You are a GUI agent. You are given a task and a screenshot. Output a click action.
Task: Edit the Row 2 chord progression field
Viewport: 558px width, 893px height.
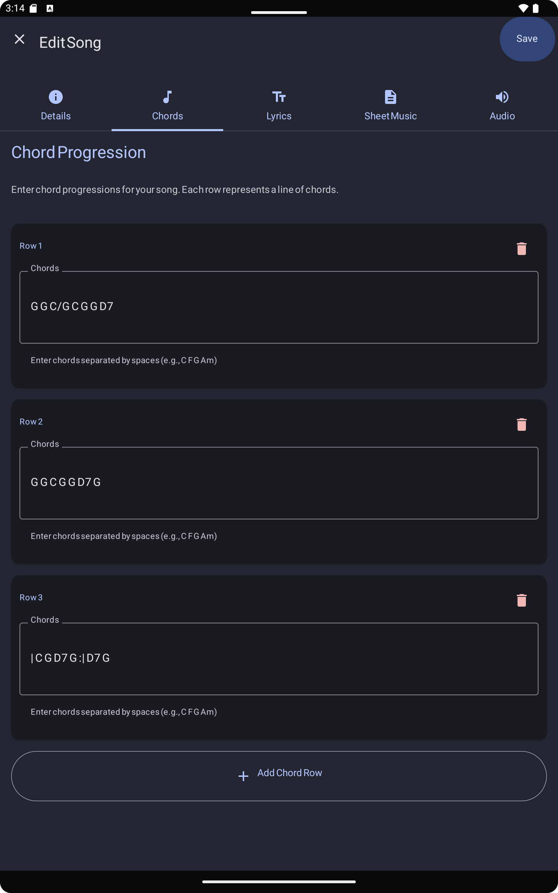(279, 483)
